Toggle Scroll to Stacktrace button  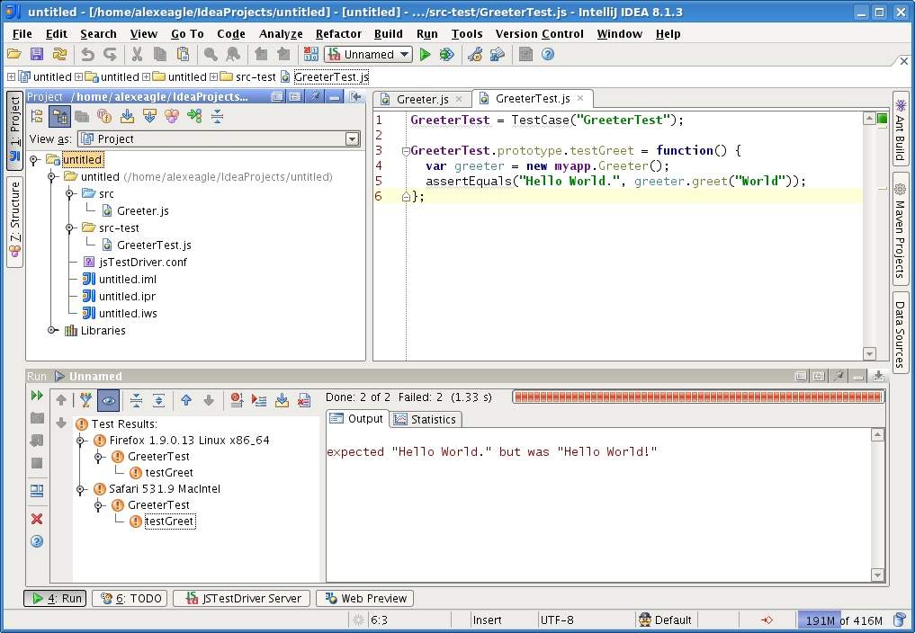258,399
